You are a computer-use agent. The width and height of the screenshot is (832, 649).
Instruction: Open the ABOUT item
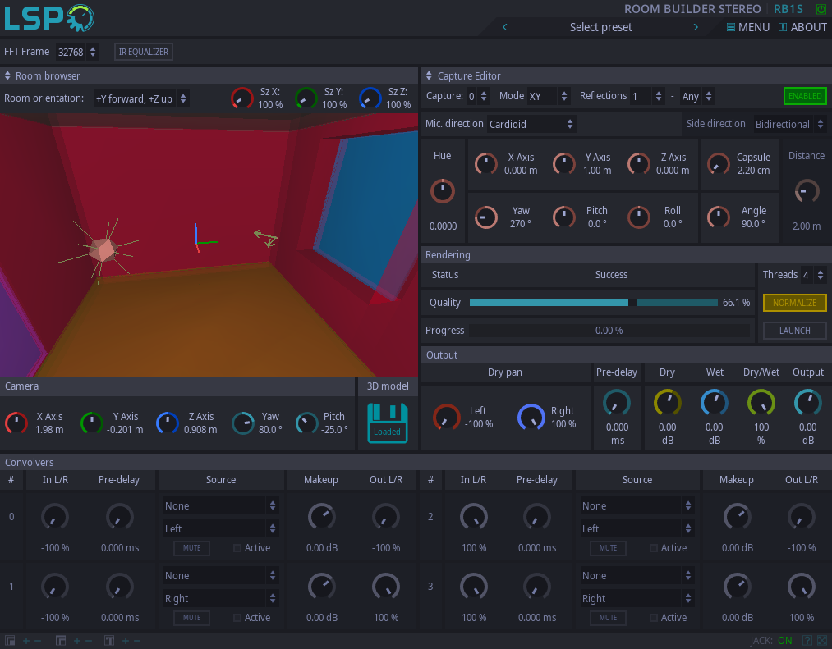[x=802, y=27]
